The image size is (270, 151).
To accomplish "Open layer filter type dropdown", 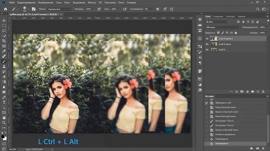I will tap(217, 22).
